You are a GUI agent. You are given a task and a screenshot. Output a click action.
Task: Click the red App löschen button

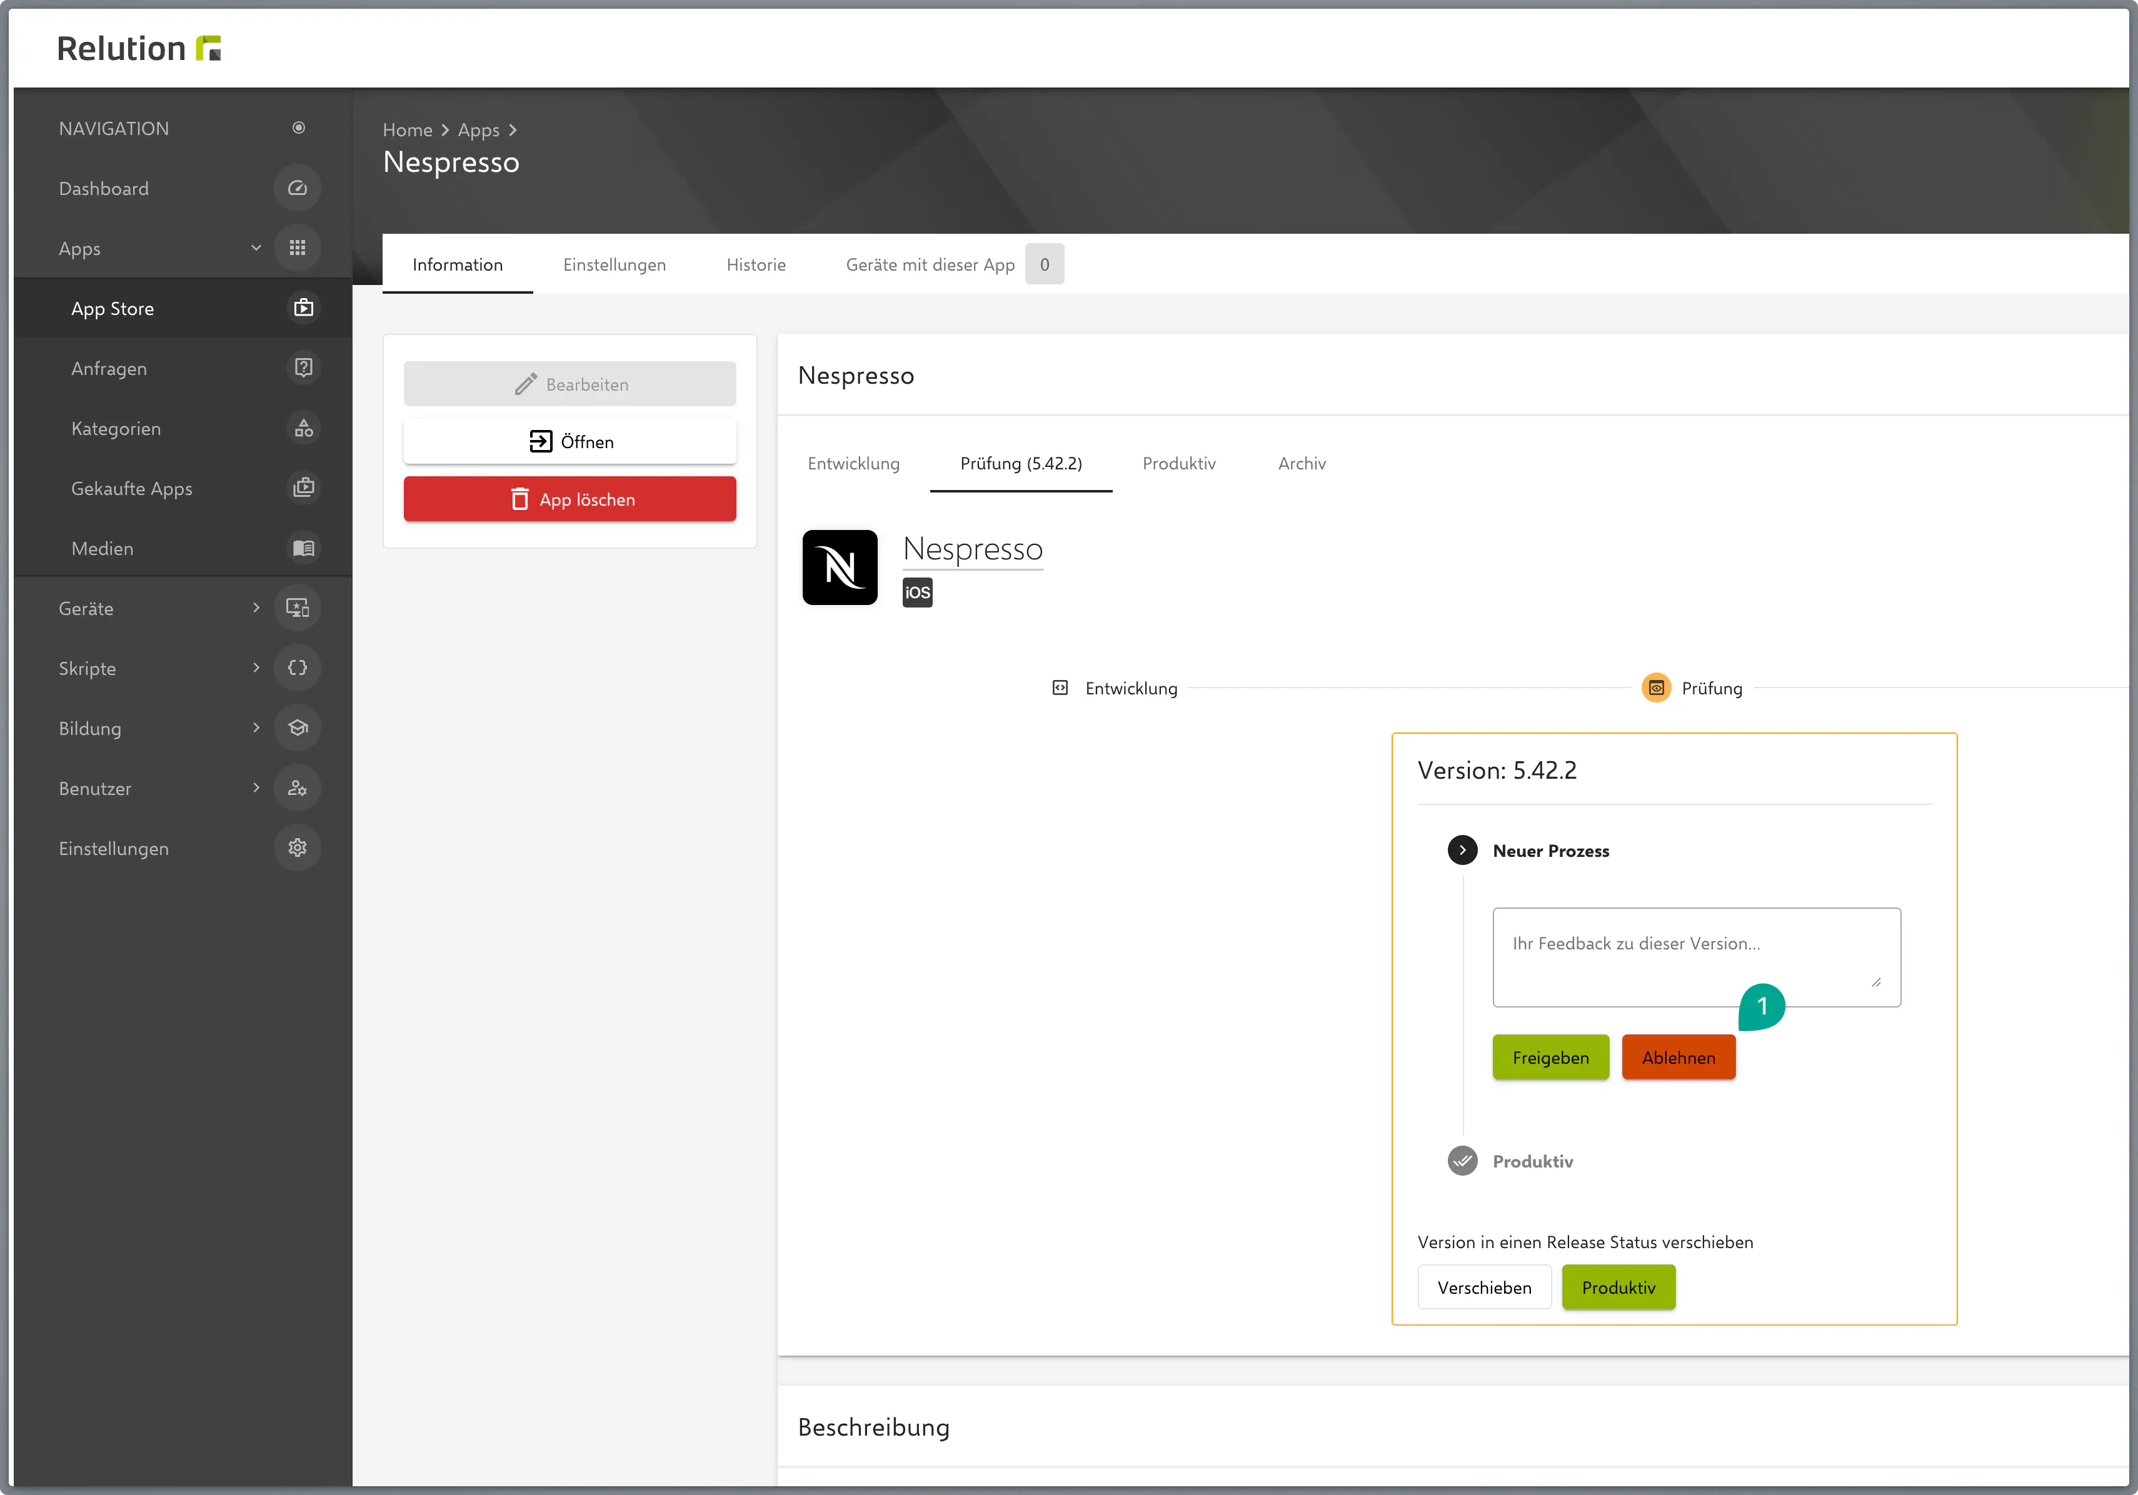click(569, 499)
